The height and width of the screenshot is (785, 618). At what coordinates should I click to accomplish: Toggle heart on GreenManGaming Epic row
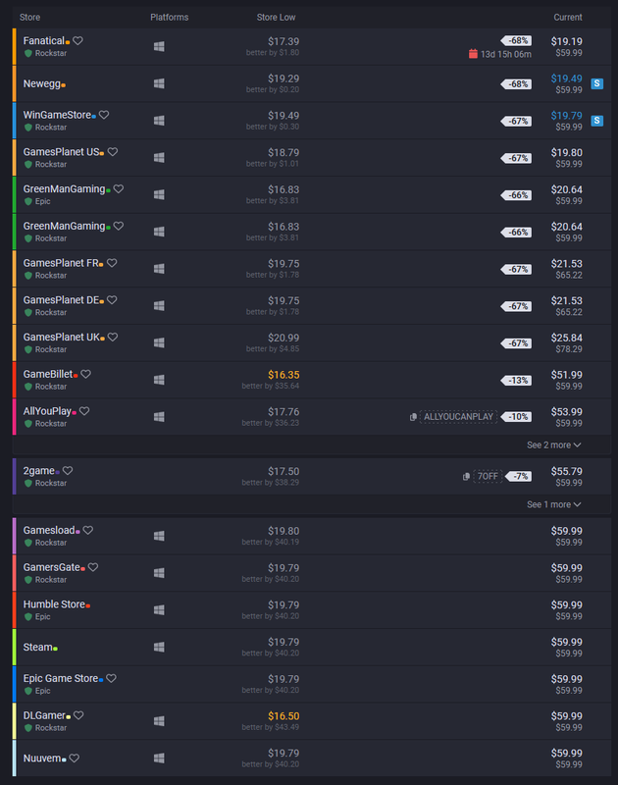coord(119,189)
